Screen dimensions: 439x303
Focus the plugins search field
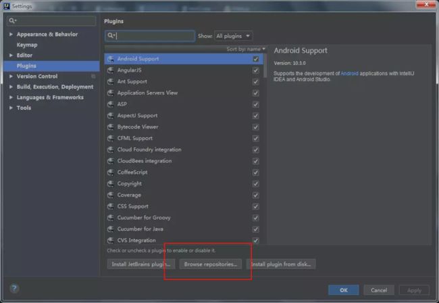coord(150,36)
